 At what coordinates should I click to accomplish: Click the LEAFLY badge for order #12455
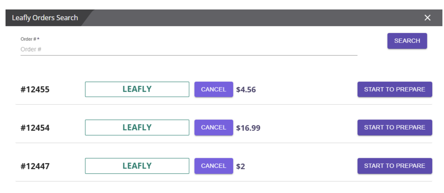[137, 89]
